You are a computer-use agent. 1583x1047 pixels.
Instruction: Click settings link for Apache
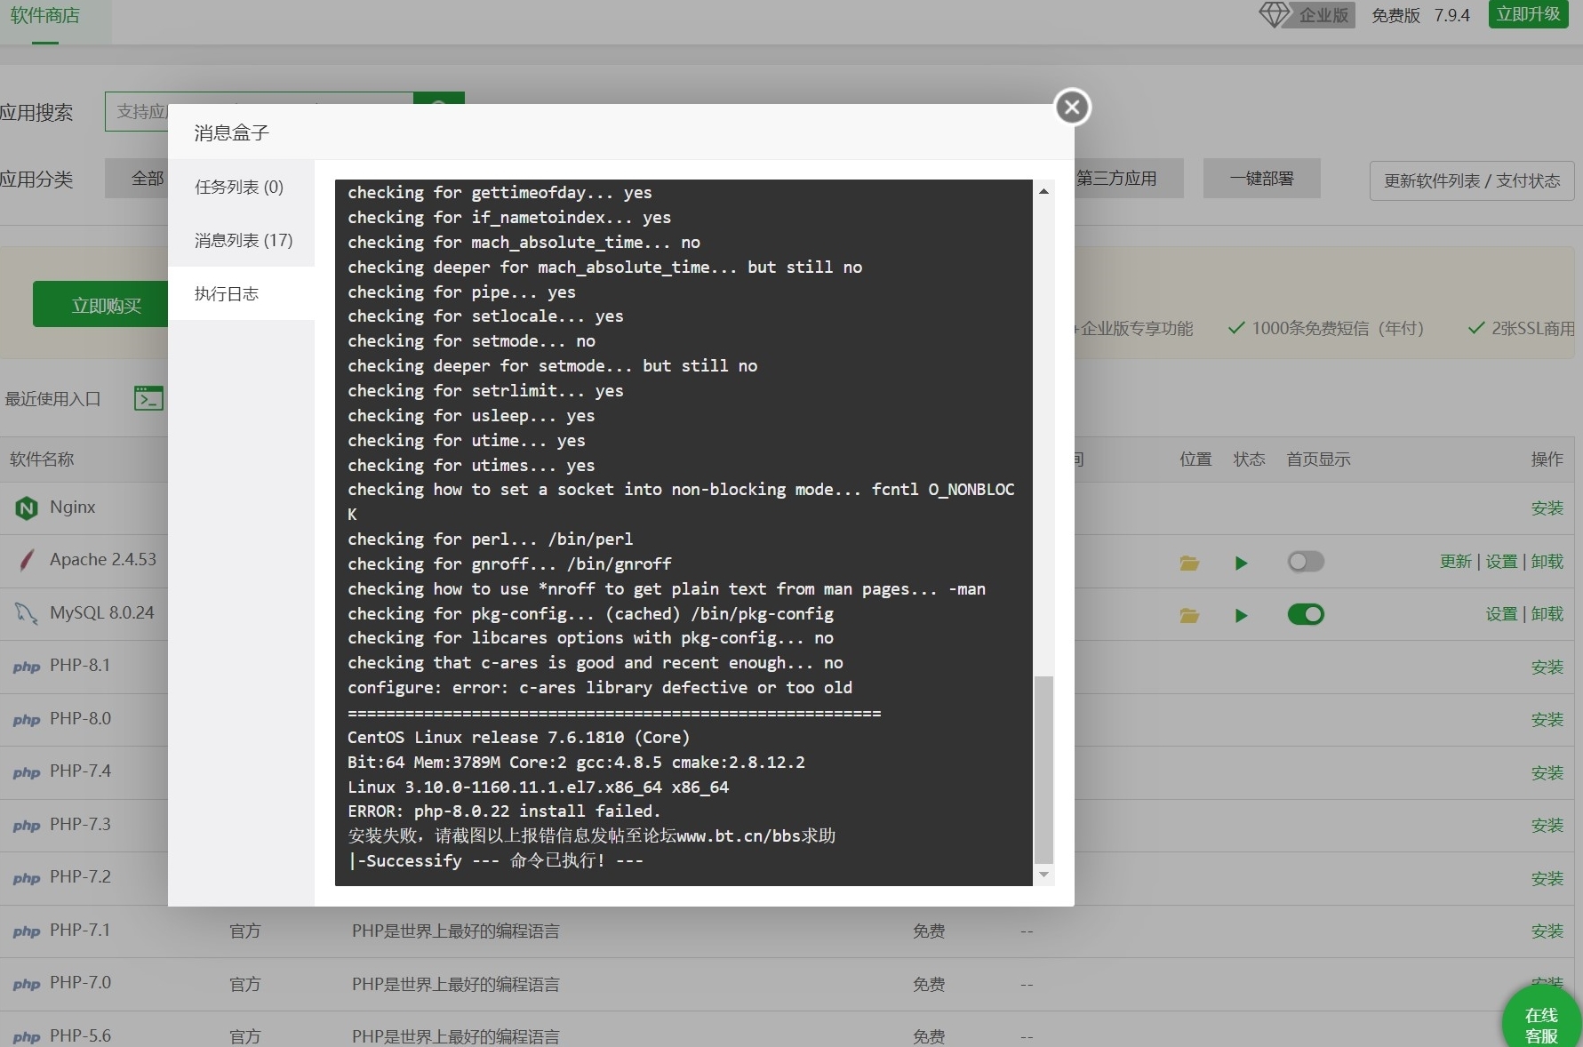(1501, 562)
